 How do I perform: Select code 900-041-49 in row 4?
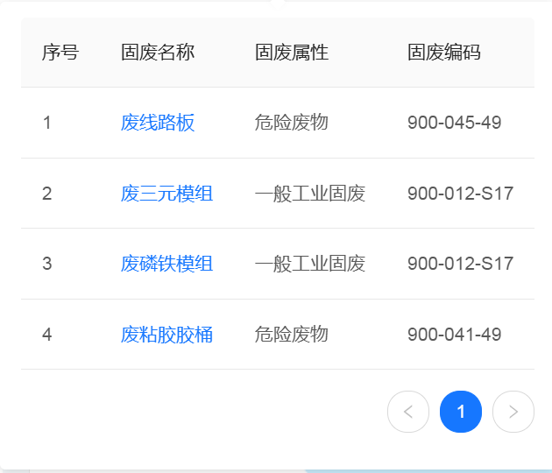454,334
